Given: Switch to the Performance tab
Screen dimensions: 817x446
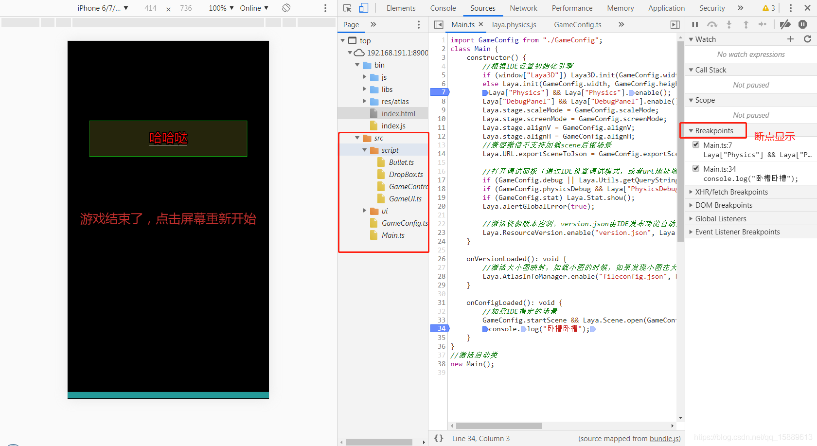Looking at the screenshot, I should 572,8.
